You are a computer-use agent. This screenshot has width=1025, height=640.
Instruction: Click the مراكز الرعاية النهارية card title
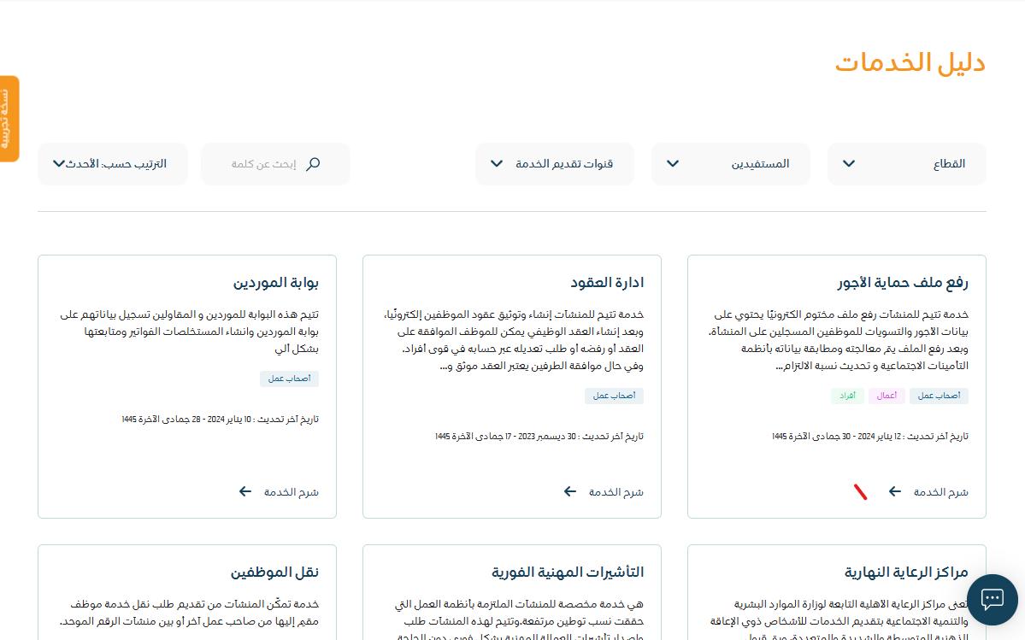coord(906,572)
